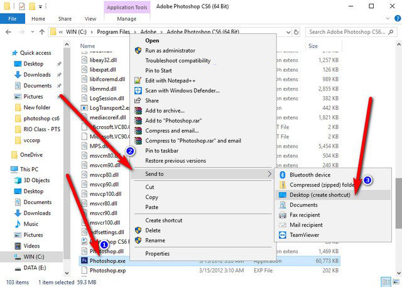
Task: Click the navigation pane scroll up arrow
Action: 67,45
